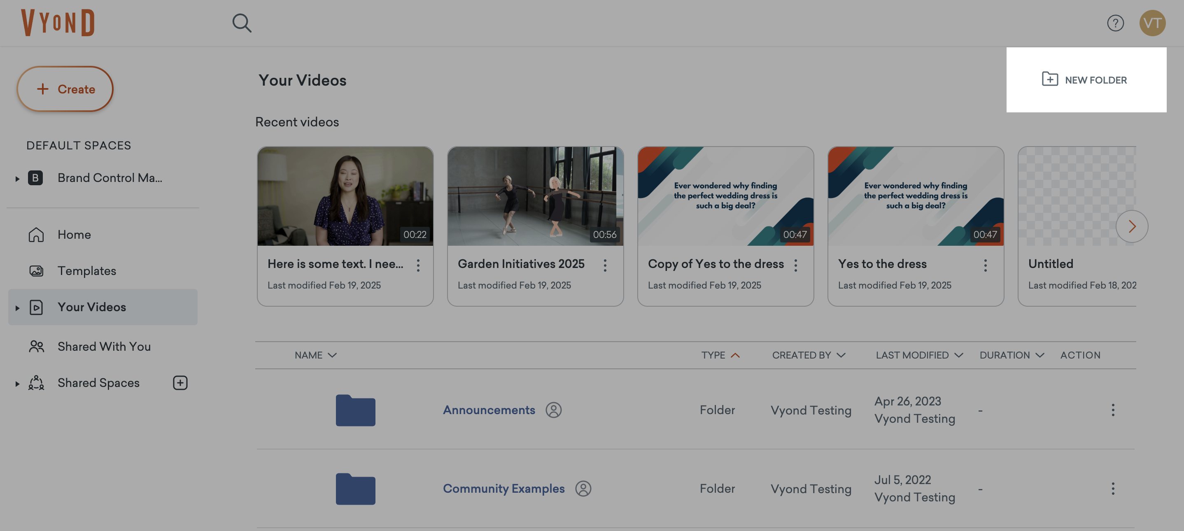The image size is (1184, 531).
Task: Toggle Type column sort order
Action: 720,355
